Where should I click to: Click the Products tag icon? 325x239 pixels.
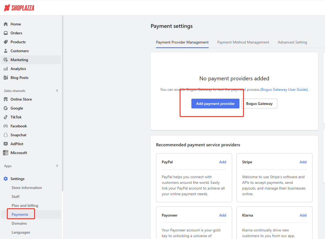point(6,42)
